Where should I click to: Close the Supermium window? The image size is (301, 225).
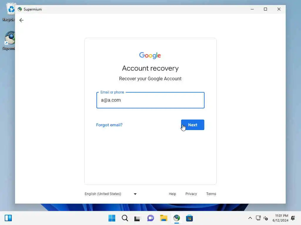[x=279, y=9]
